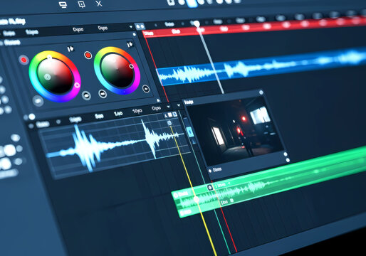Screen dimensions: 366x256
Task: Toggle the large white circle left of the waveform header
Action: 32,117
